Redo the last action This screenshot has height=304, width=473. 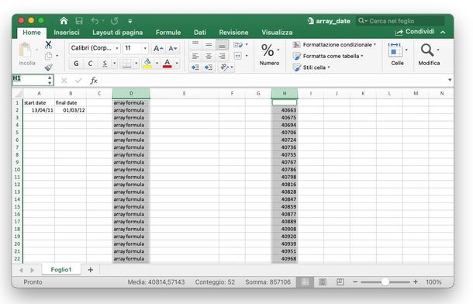point(114,21)
